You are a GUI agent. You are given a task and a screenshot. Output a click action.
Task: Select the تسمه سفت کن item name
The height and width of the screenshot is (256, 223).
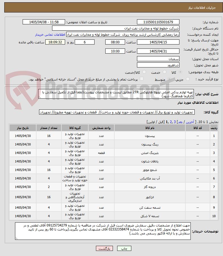150,208
